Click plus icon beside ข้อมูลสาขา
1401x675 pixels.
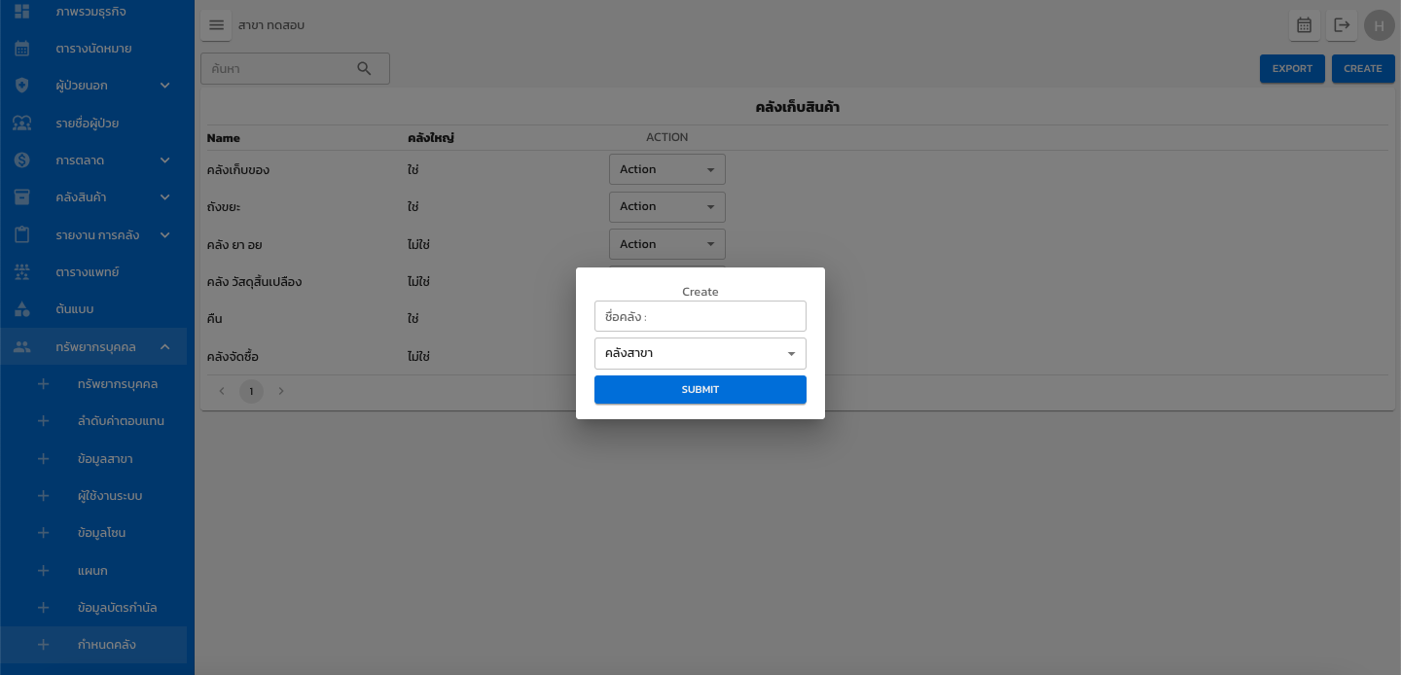[43, 459]
